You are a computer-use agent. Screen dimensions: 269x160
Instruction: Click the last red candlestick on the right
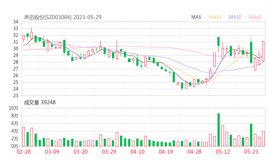(x=263, y=51)
